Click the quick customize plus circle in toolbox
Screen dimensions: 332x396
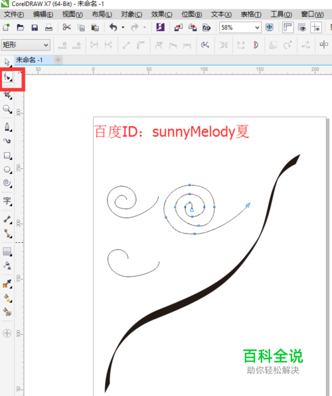(x=7, y=334)
